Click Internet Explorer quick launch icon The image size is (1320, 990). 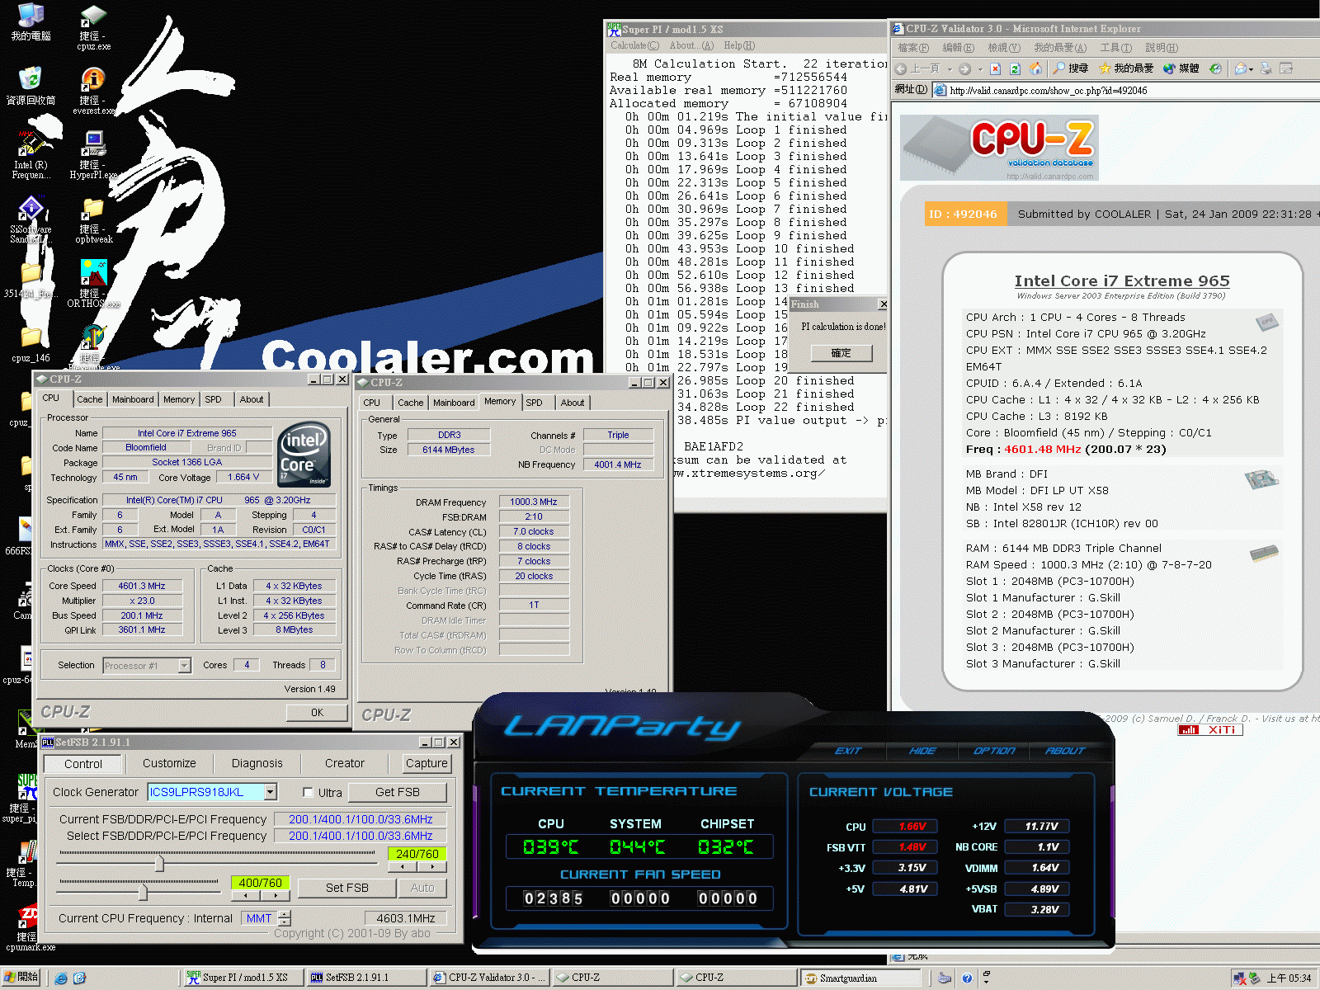coord(61,978)
